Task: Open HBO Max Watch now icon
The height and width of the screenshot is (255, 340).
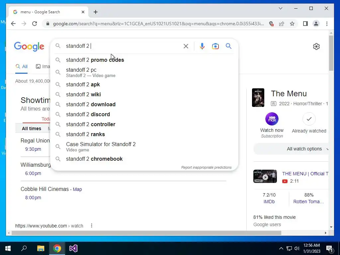Action: click(272, 119)
